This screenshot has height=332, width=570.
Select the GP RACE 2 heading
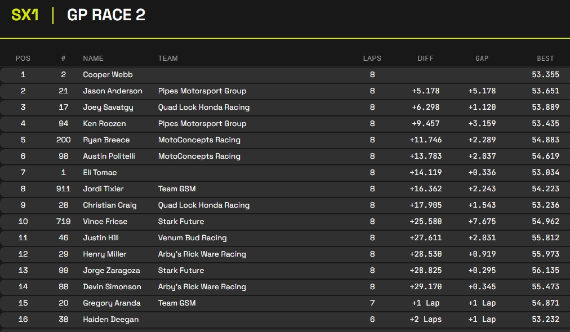pos(106,15)
